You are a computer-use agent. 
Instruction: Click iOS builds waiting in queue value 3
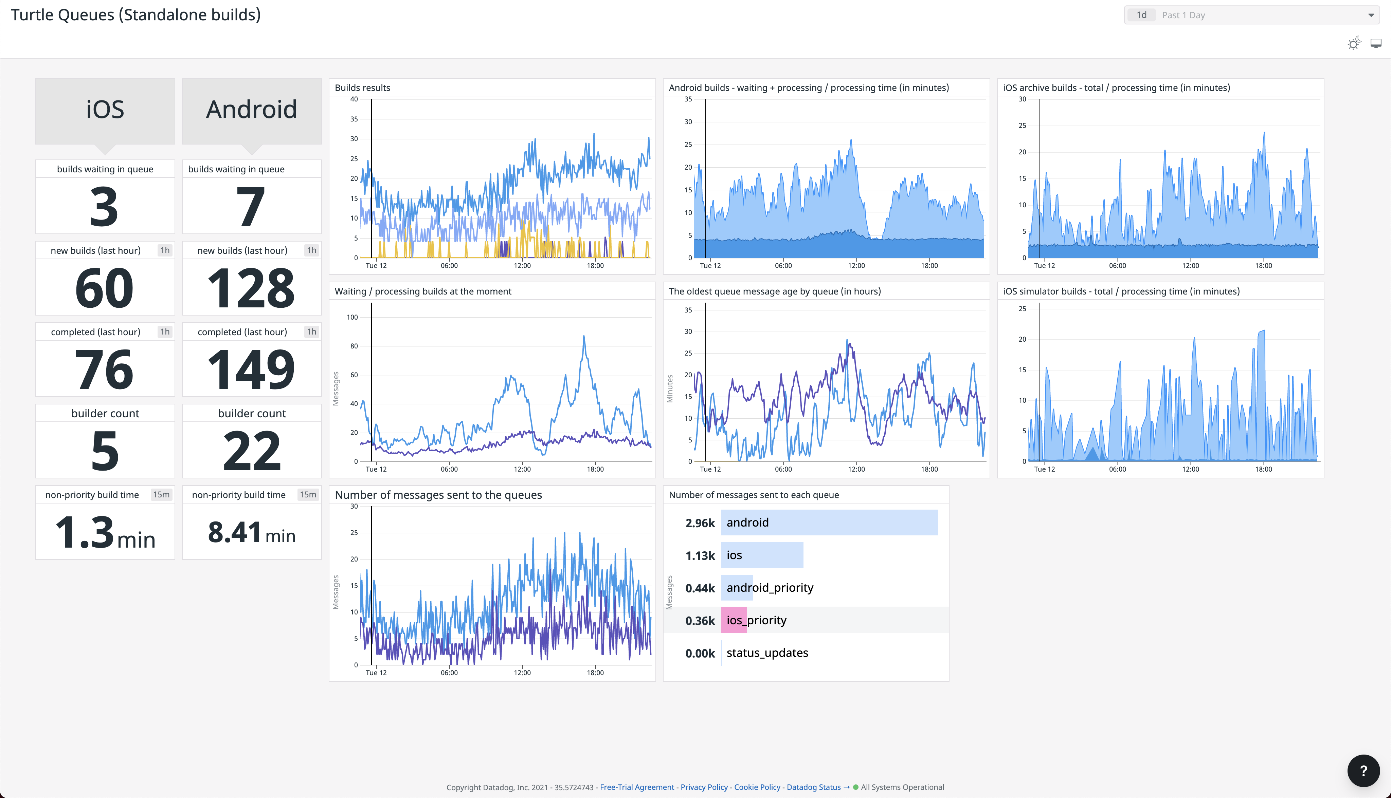click(104, 207)
